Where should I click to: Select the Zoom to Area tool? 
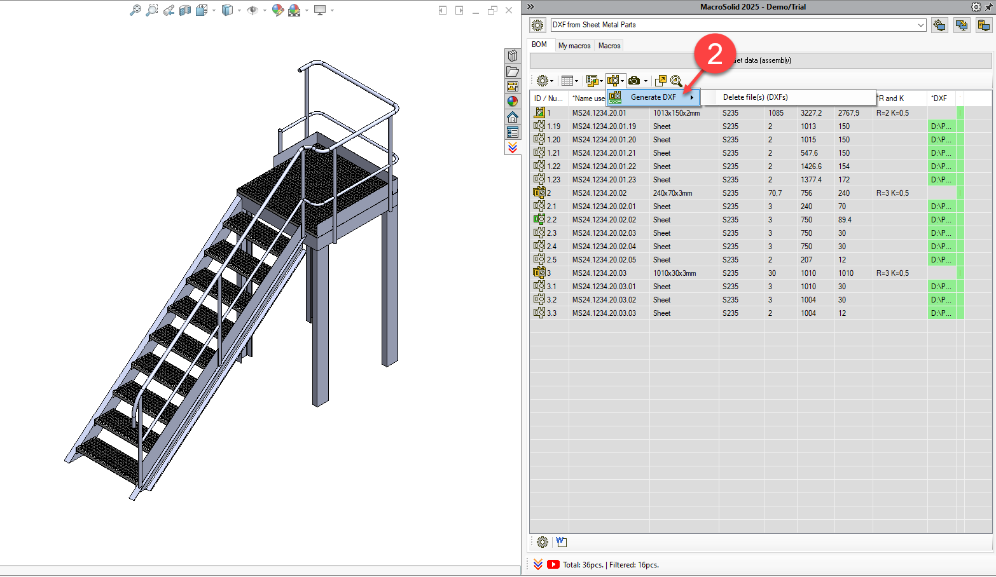pyautogui.click(x=152, y=10)
